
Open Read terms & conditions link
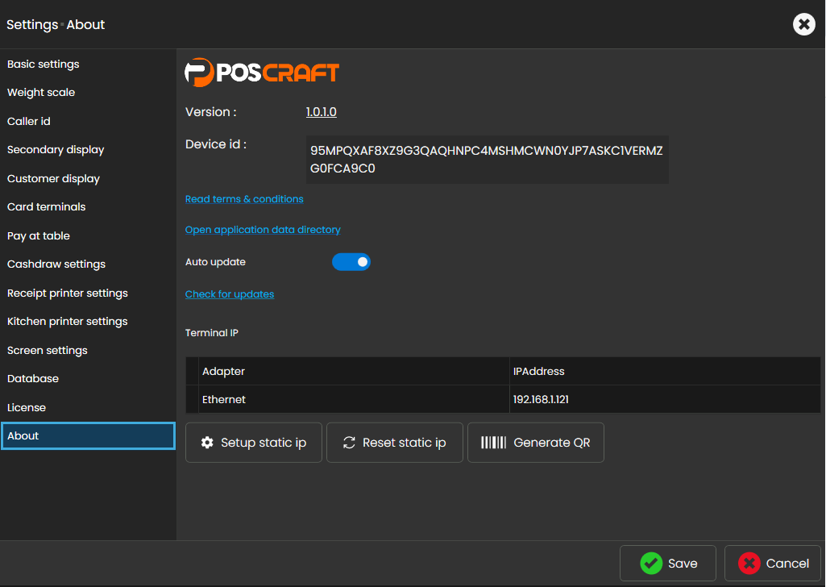[x=244, y=199]
